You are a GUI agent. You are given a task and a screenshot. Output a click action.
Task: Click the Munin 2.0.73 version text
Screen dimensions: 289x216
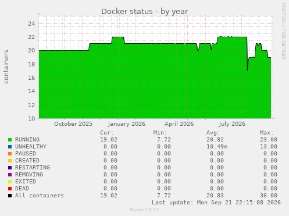(x=144, y=210)
